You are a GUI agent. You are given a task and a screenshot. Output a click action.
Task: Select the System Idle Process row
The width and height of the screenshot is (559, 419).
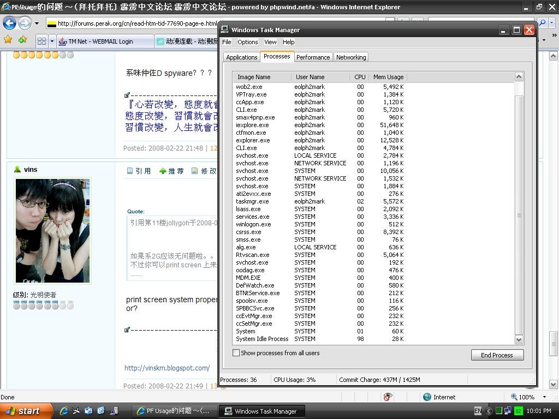[320, 339]
